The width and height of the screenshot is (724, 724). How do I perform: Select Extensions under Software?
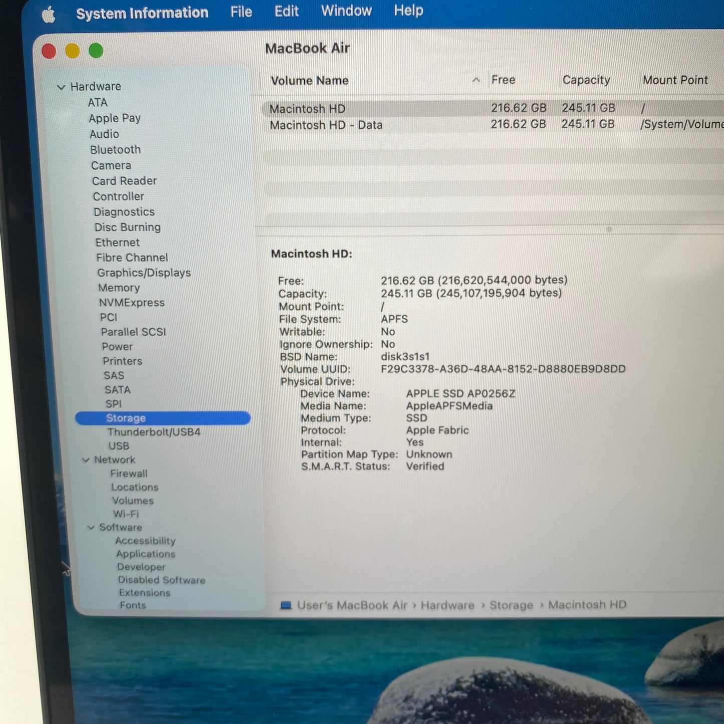click(x=145, y=593)
